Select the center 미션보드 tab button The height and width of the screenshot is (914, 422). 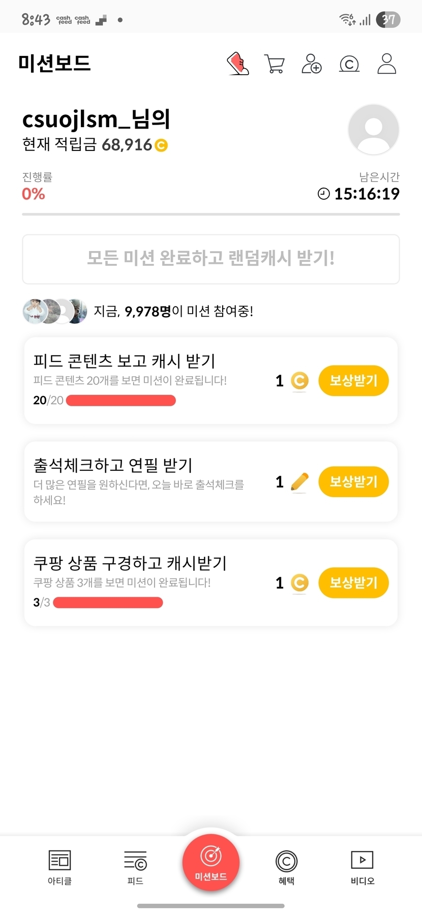(x=211, y=863)
